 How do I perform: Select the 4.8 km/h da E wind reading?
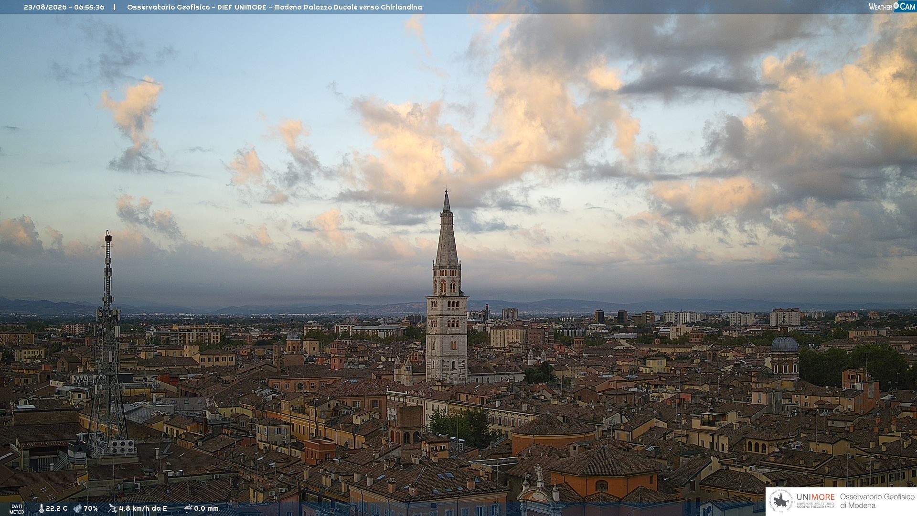point(143,508)
